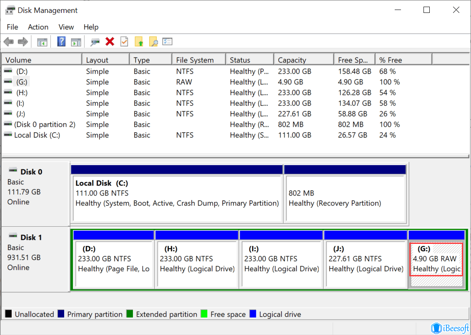471x335 pixels.
Task: Sort by the Volume column header
Action: coord(42,60)
